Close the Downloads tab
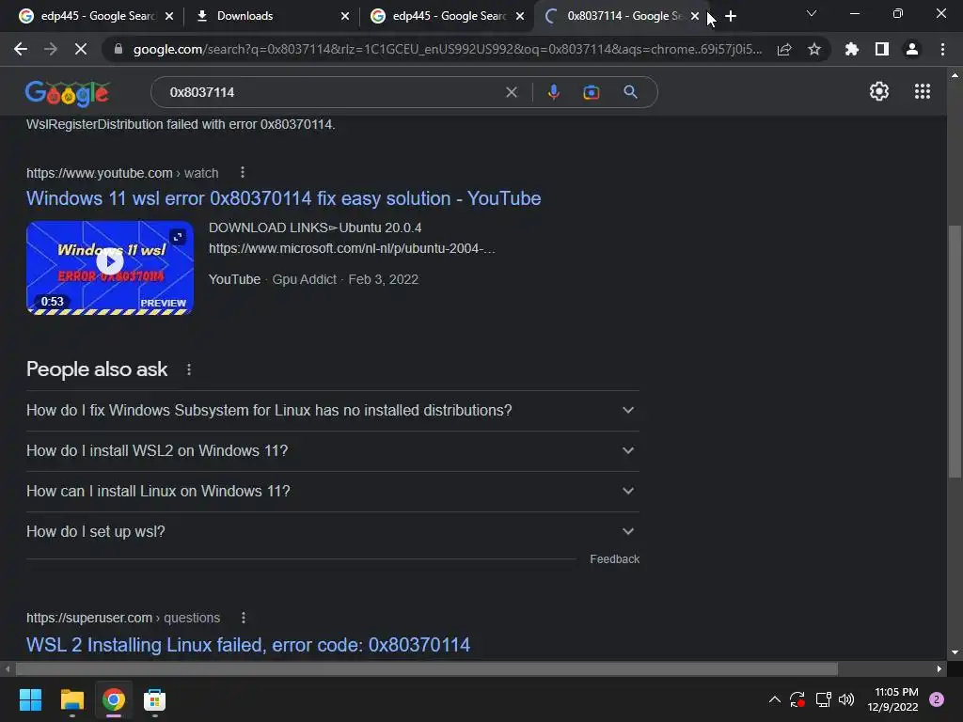The height and width of the screenshot is (722, 963). pyautogui.click(x=345, y=17)
